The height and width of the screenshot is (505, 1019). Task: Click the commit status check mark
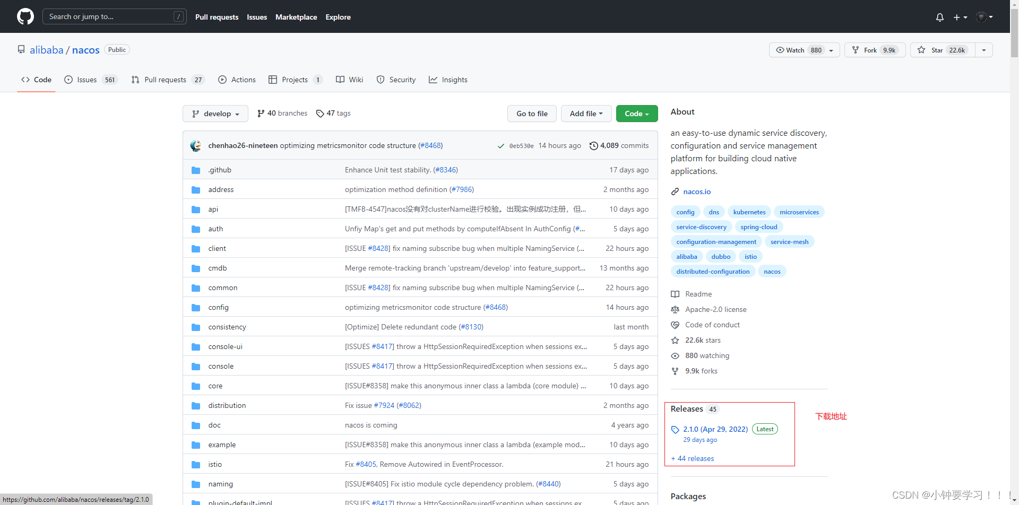coord(500,146)
